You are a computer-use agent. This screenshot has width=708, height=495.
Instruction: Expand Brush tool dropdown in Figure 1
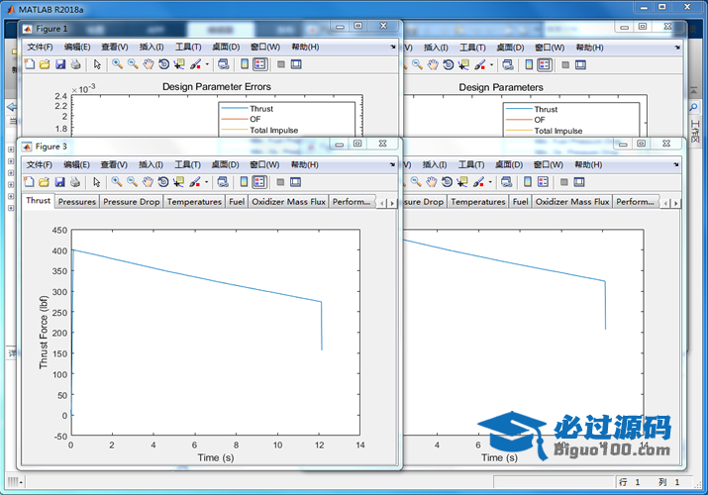[x=206, y=64]
